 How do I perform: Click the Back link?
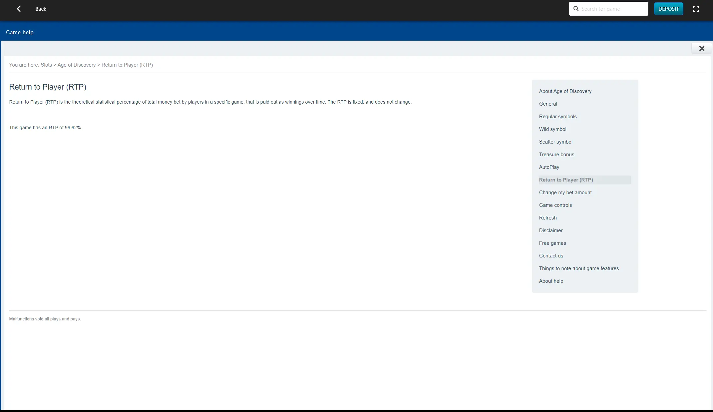click(41, 9)
